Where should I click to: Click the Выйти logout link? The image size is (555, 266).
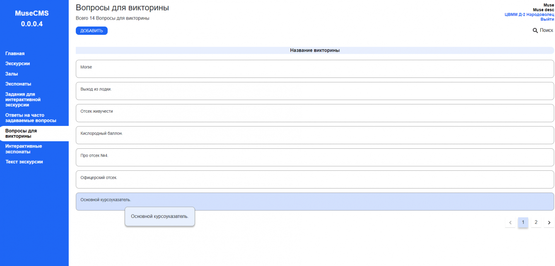[547, 19]
